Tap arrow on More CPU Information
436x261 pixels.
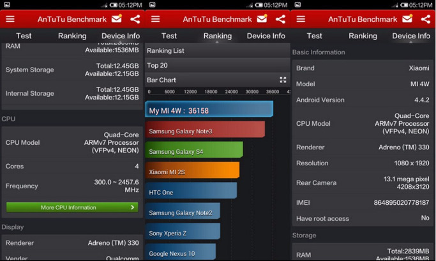pyautogui.click(x=132, y=207)
